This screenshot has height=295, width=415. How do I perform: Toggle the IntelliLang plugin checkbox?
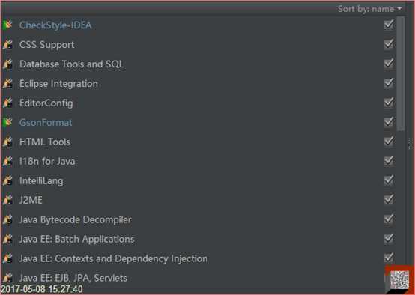coord(389,180)
